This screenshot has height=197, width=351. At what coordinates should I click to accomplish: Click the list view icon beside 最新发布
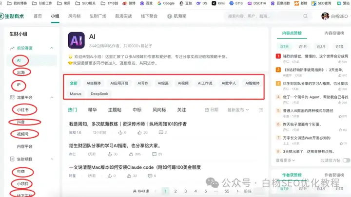(261, 109)
